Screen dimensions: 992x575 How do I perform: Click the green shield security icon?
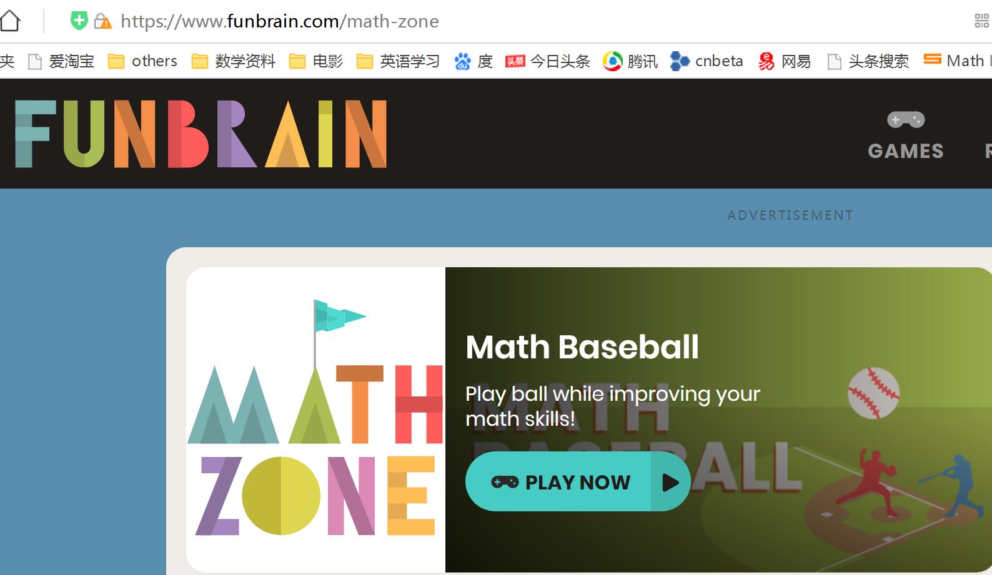[x=79, y=21]
